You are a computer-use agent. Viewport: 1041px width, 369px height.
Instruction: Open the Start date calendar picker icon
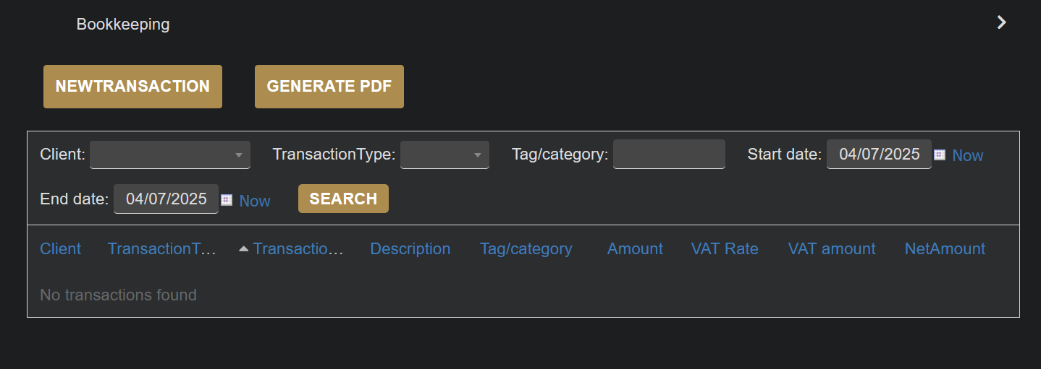click(940, 155)
